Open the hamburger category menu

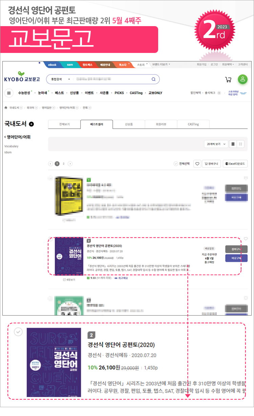pos(9,93)
